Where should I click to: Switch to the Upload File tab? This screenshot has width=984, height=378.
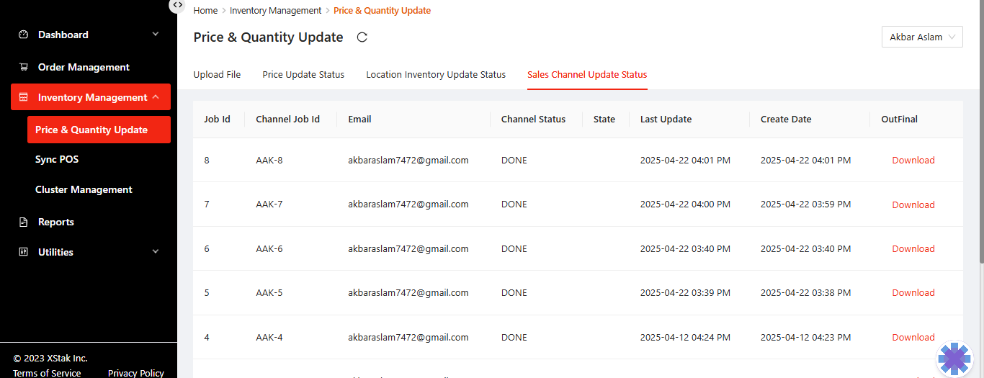(217, 74)
